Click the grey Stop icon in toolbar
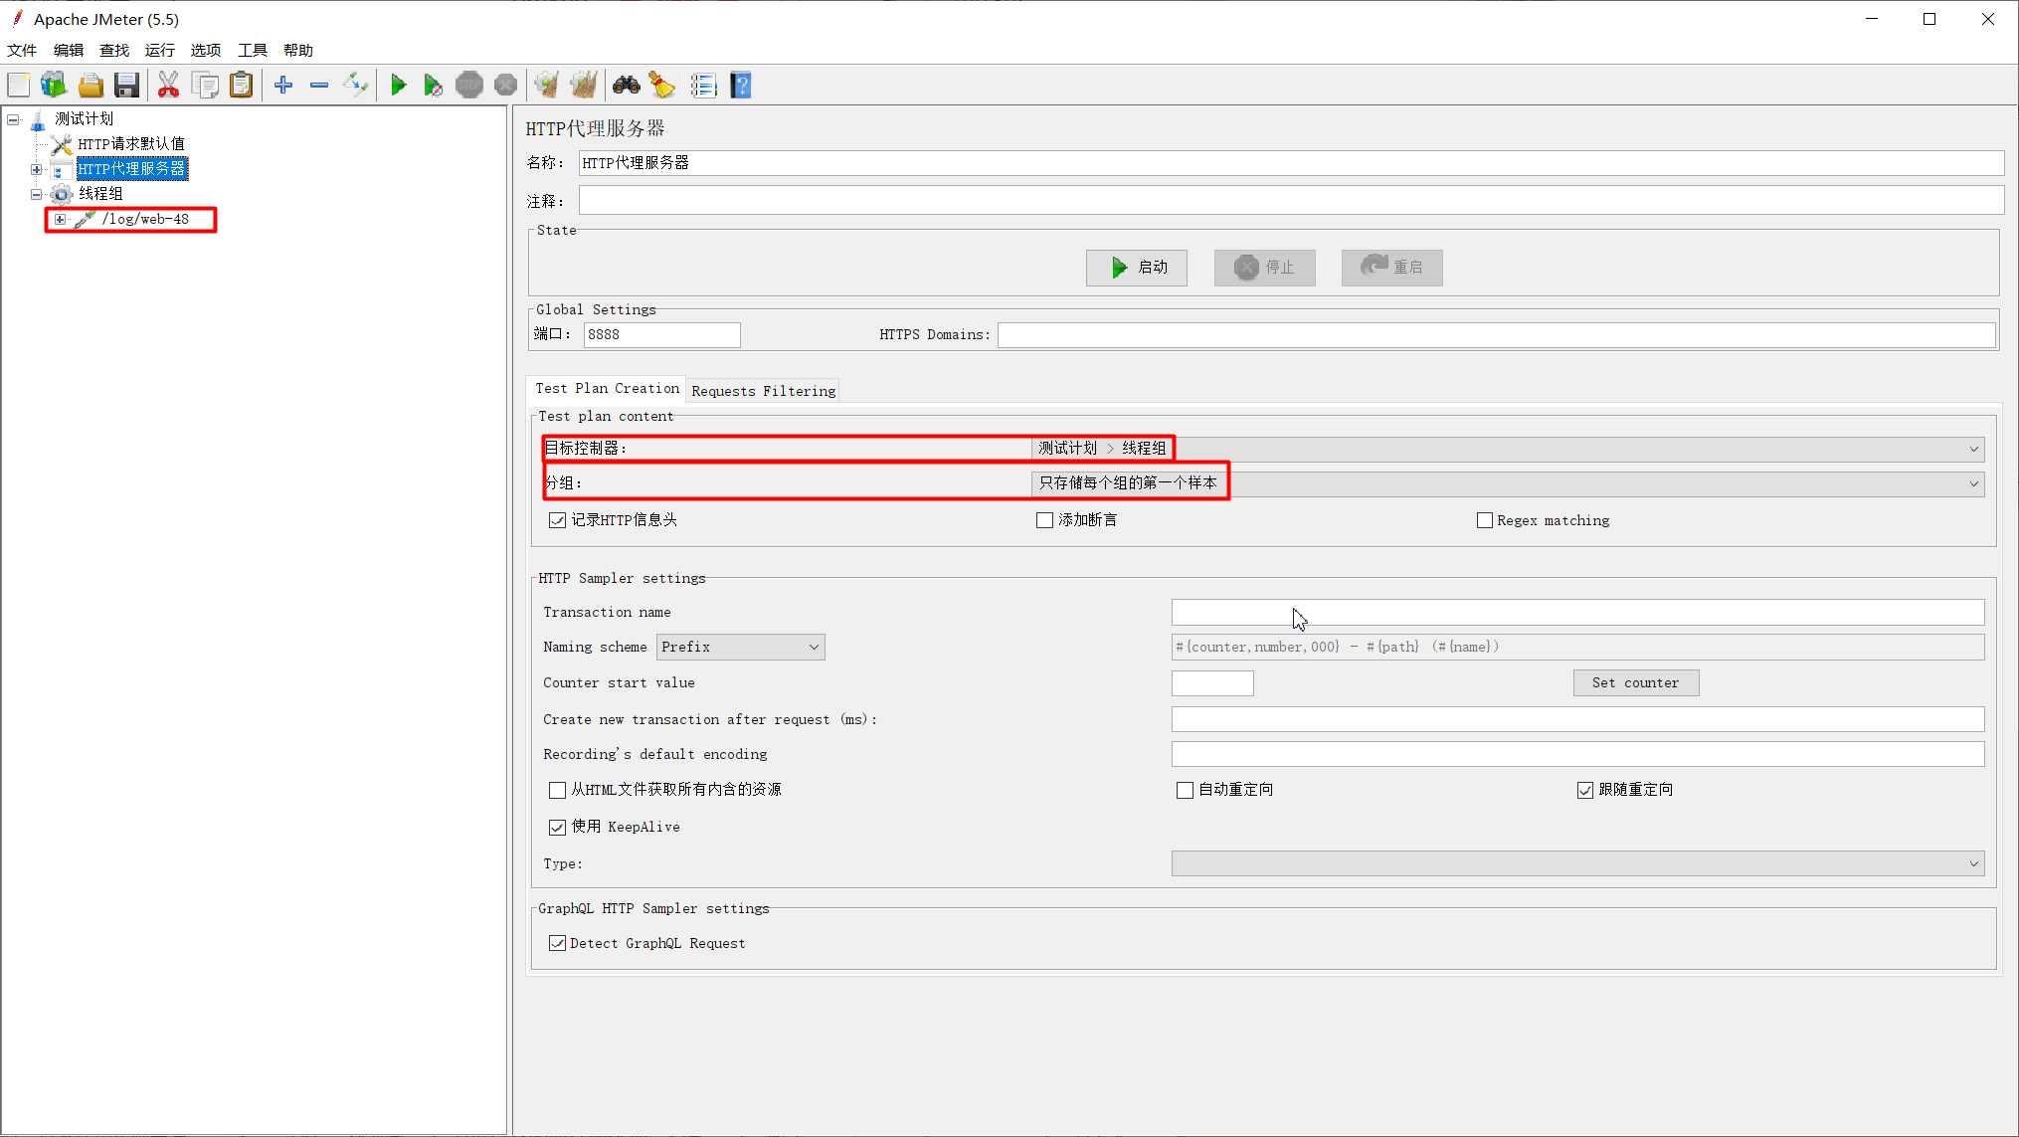This screenshot has height=1137, width=2019. tap(469, 86)
